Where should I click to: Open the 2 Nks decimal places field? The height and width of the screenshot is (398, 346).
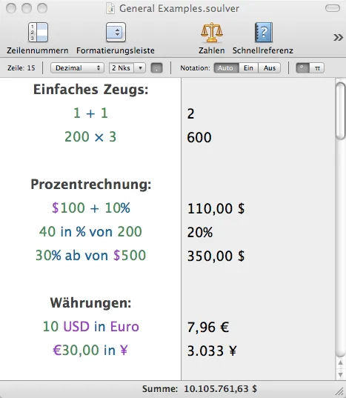122,68
